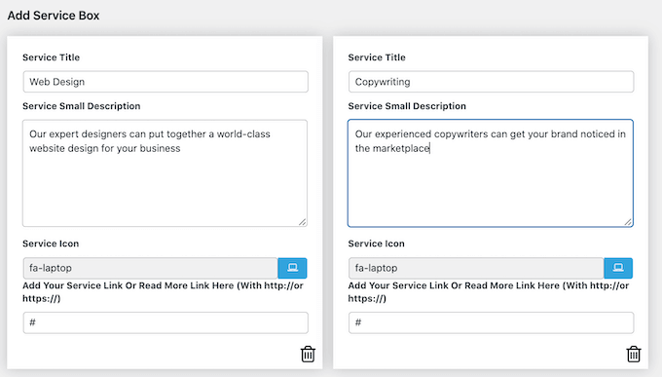662x377 pixels.
Task: Click 'Service Icon' label in Copywriting box
Action: pos(376,244)
